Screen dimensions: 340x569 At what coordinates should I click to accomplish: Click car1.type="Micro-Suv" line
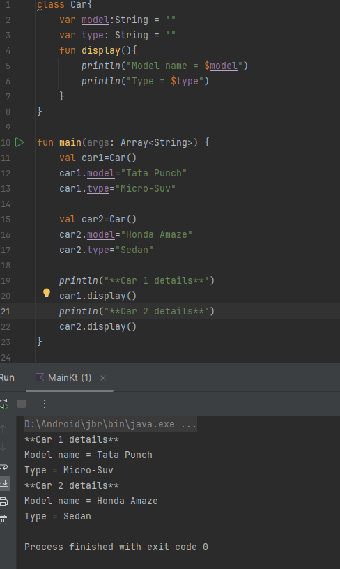click(x=118, y=188)
